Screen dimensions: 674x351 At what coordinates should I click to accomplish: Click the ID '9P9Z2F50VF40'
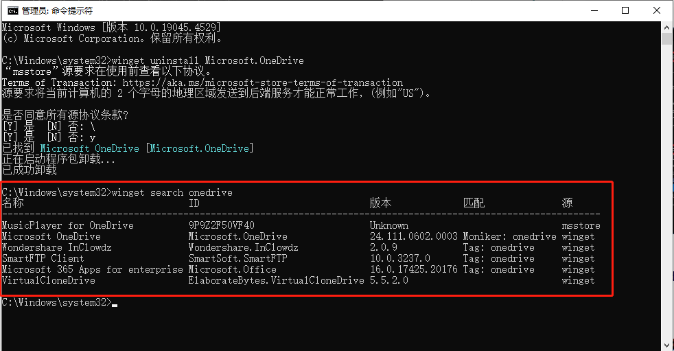[222, 225]
